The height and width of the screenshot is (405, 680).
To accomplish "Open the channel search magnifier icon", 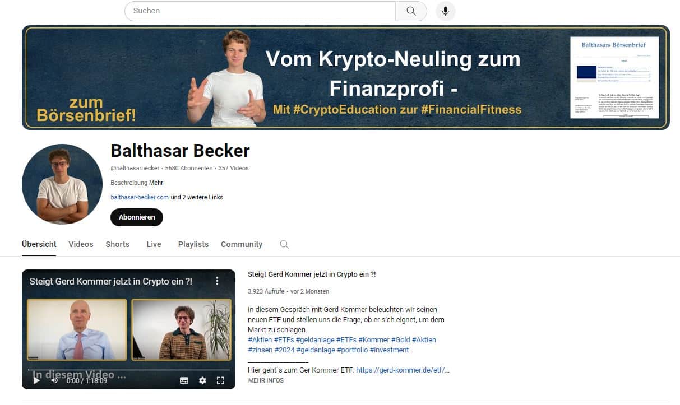I will 284,244.
